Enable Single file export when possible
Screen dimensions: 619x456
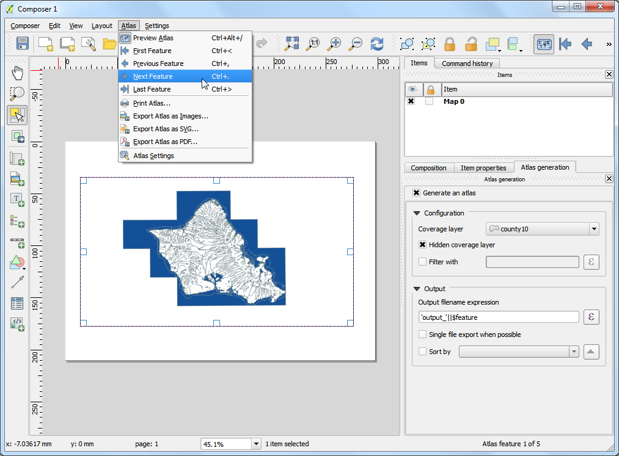(x=422, y=335)
